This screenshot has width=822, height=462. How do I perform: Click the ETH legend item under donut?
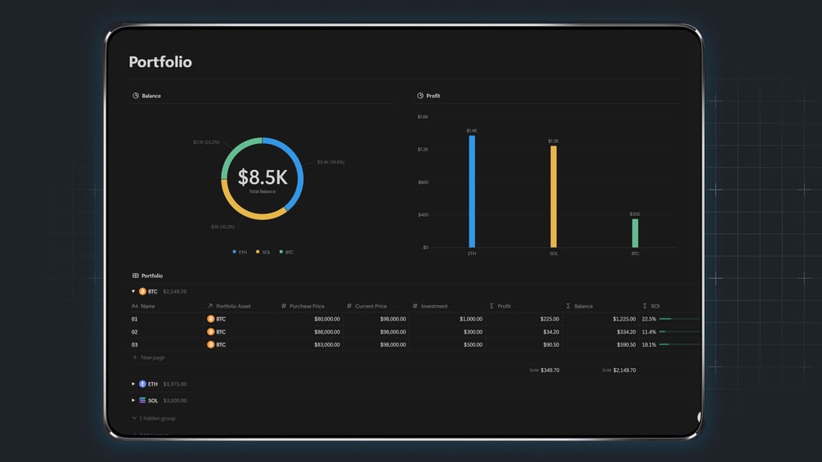point(240,252)
